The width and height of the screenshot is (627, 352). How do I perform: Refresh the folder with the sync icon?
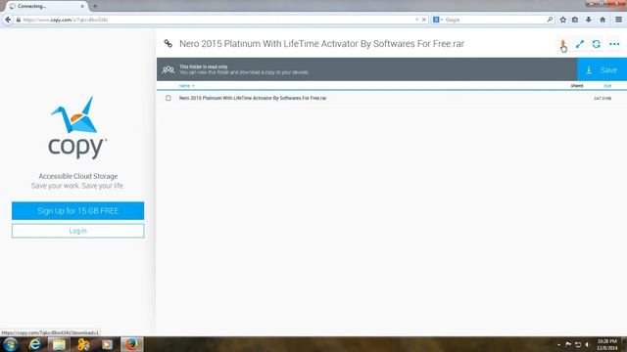tap(597, 44)
